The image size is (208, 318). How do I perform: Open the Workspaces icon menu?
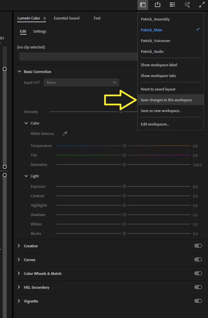coord(143,5)
